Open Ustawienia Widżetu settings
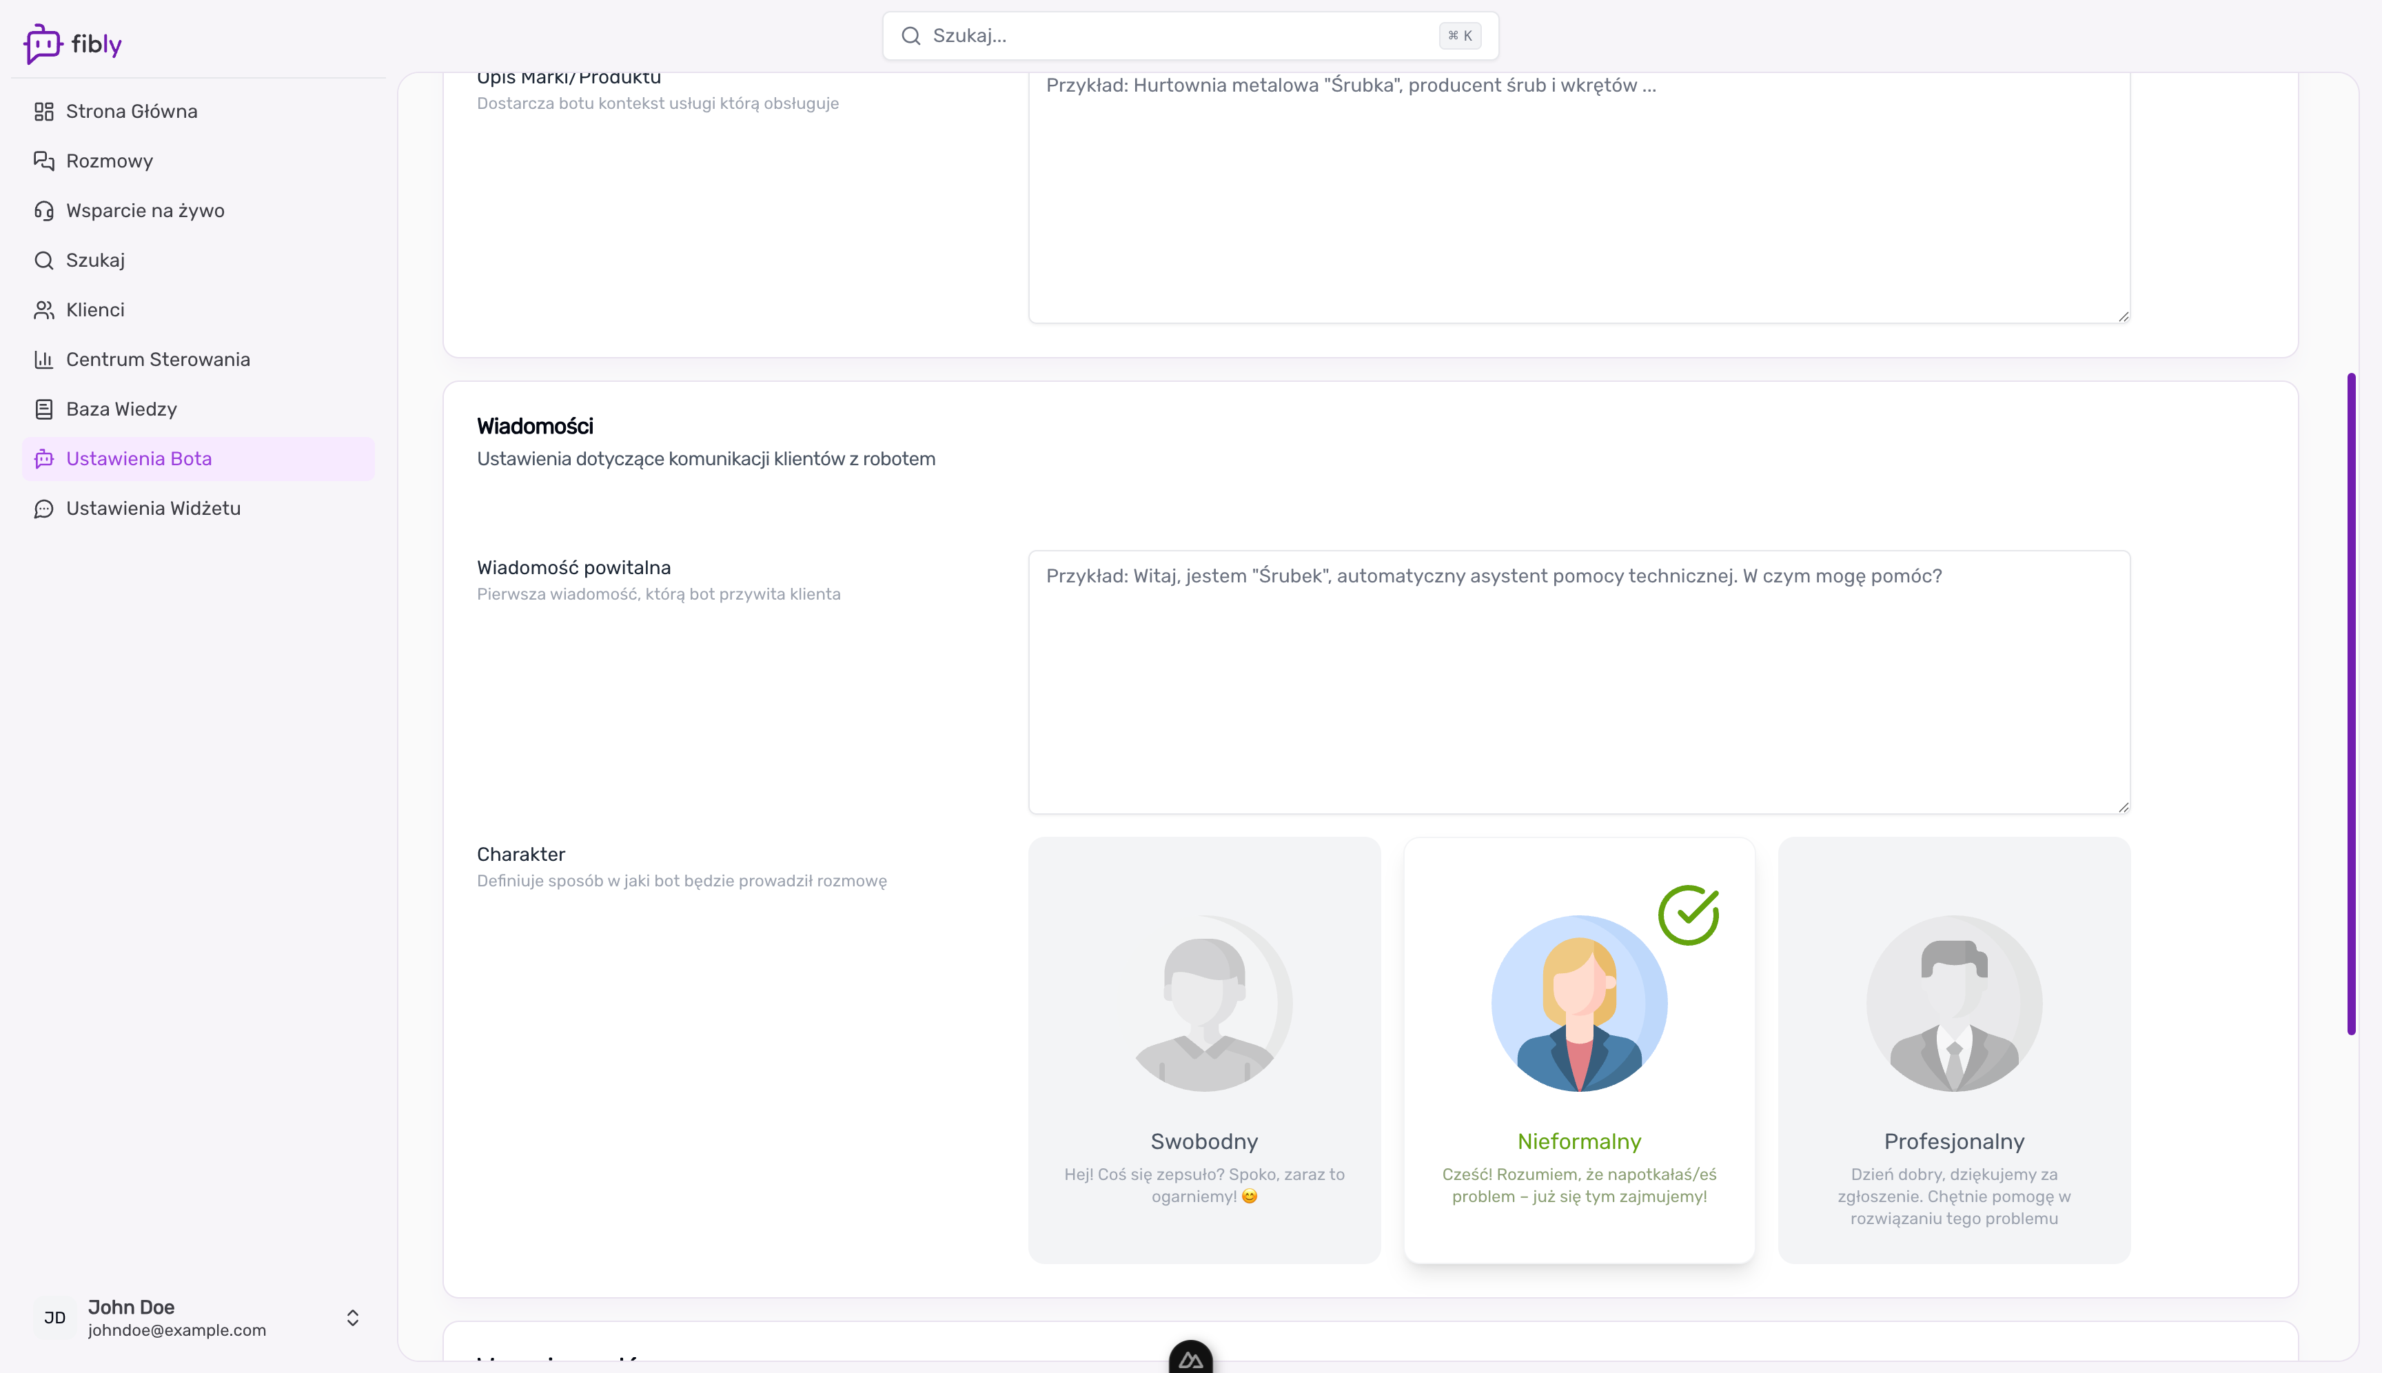The width and height of the screenshot is (2382, 1373). click(198, 509)
